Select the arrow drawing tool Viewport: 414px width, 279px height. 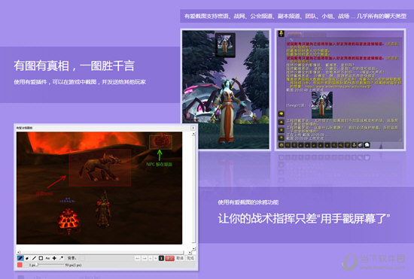pyautogui.click(x=61, y=258)
